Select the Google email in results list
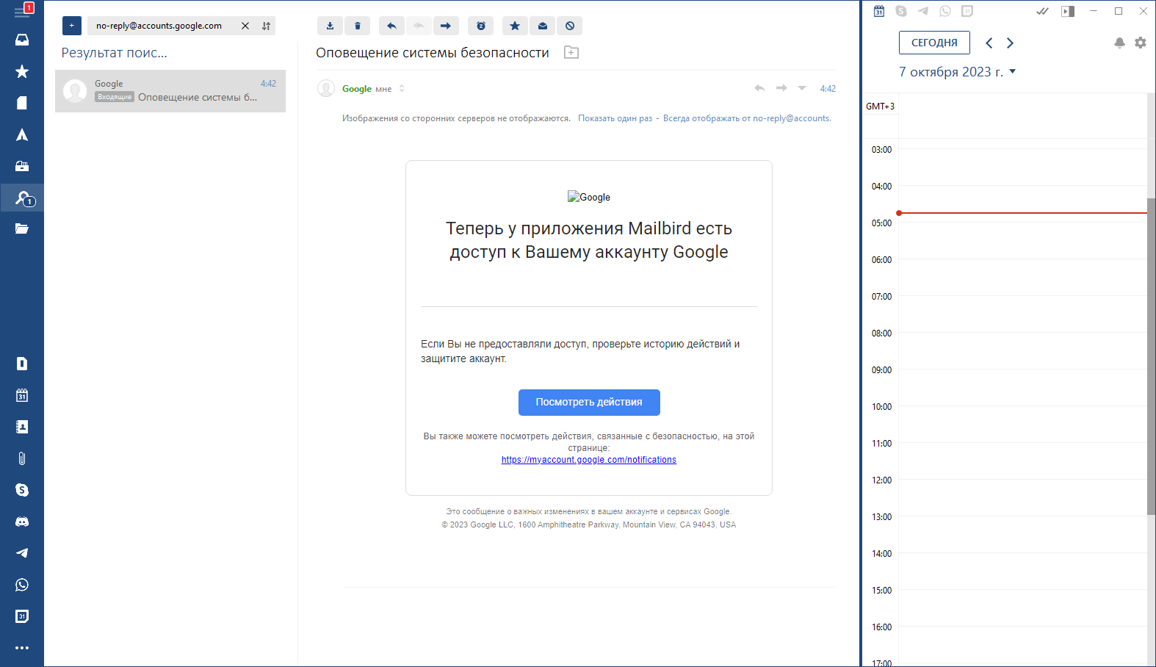The height and width of the screenshot is (667, 1156). (x=170, y=91)
